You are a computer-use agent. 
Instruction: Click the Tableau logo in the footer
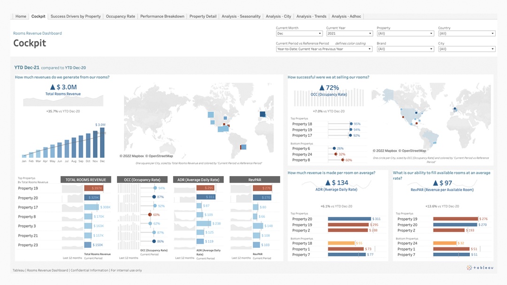(x=480, y=268)
